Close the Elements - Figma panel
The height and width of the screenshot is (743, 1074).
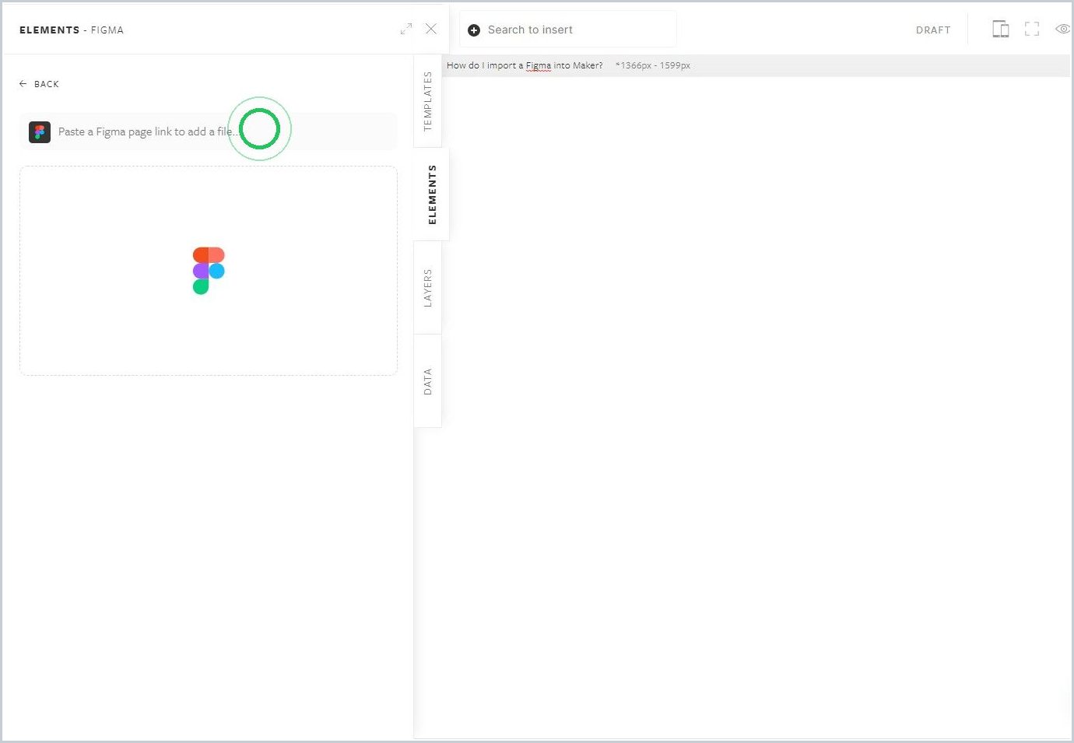click(x=431, y=29)
